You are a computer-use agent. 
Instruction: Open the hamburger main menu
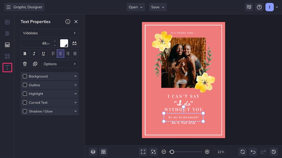[8, 7]
